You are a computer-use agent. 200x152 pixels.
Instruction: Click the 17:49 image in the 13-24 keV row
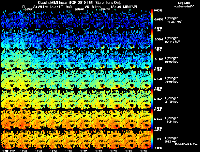coord(39,119)
